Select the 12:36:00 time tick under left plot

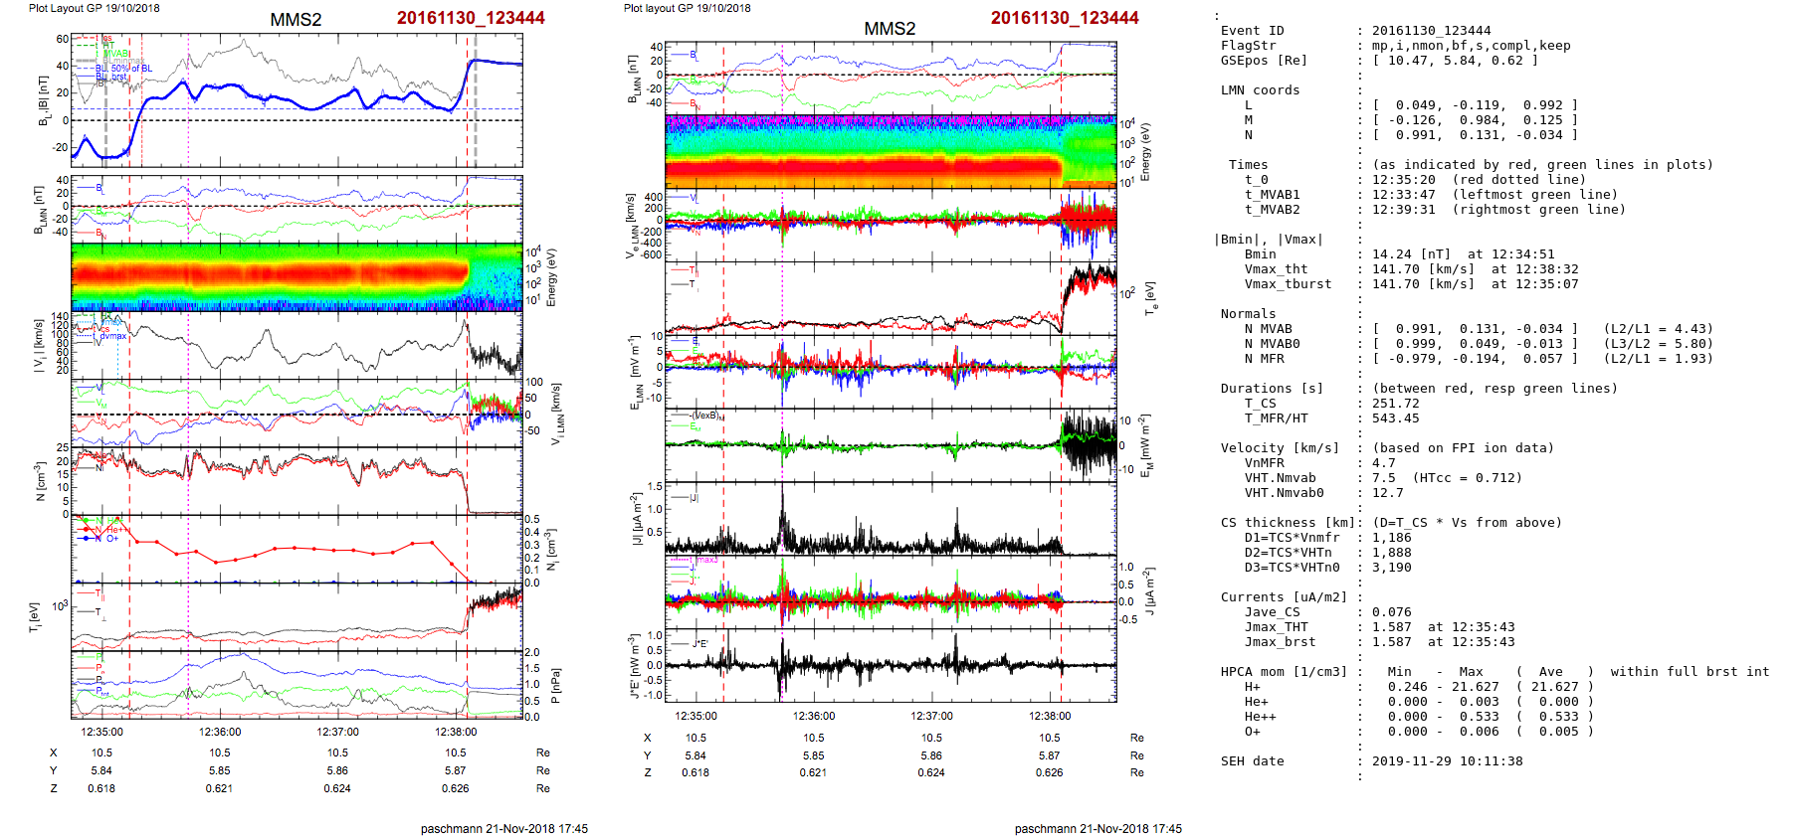[x=220, y=732]
